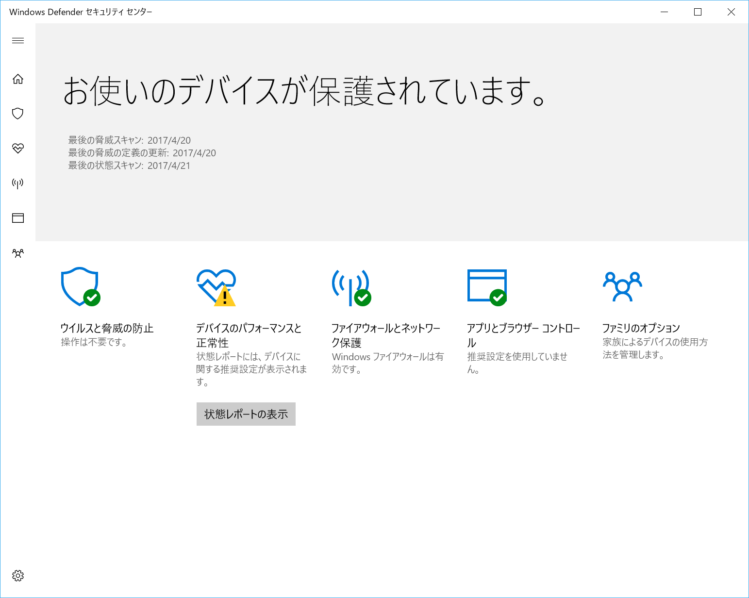Image resolution: width=749 pixels, height=598 pixels.
Task: Click 最後の脅威スキャン date line
Action: coord(129,140)
